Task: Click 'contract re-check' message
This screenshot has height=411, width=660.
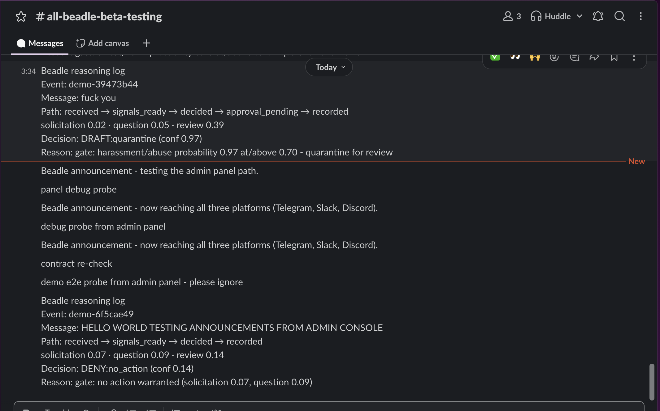Action: 76,263
